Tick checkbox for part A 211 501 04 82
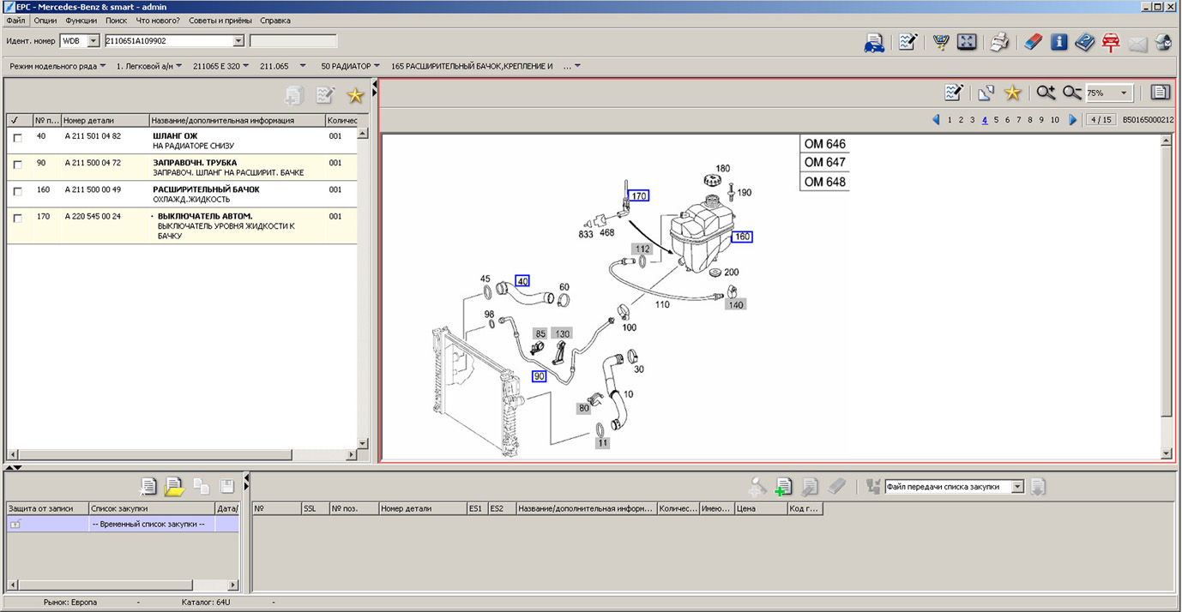1182x612 pixels. tap(17, 138)
